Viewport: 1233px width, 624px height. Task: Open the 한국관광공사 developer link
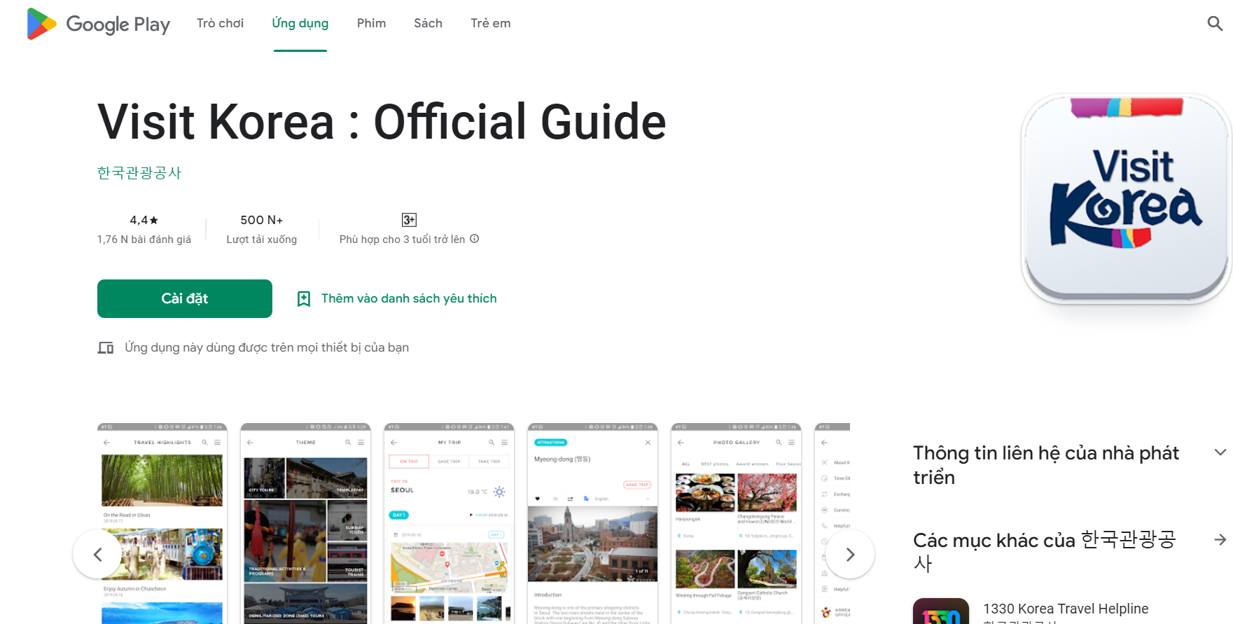click(139, 173)
